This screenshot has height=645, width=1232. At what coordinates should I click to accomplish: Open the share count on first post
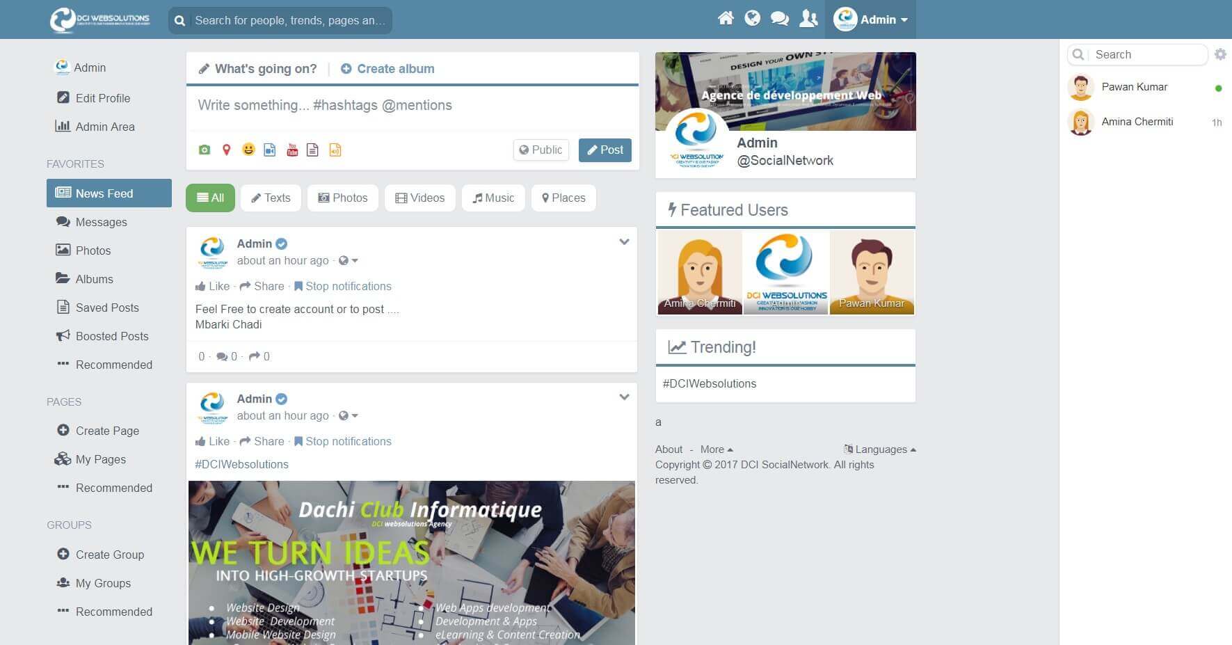tap(259, 356)
